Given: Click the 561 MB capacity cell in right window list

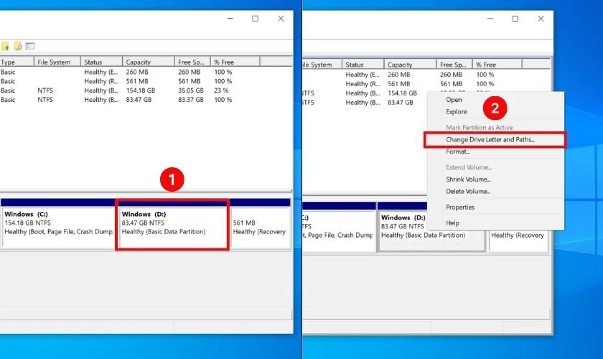Looking at the screenshot, I should (x=399, y=84).
